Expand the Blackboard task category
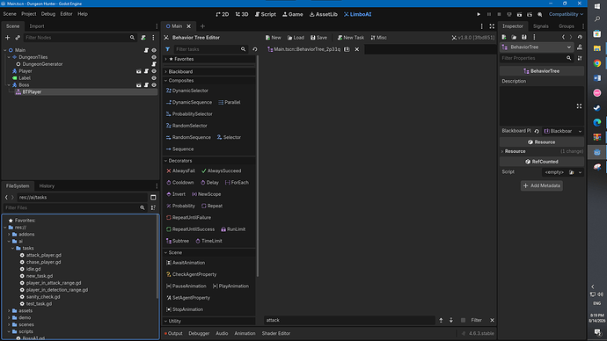This screenshot has width=607, height=341. [x=209, y=71]
